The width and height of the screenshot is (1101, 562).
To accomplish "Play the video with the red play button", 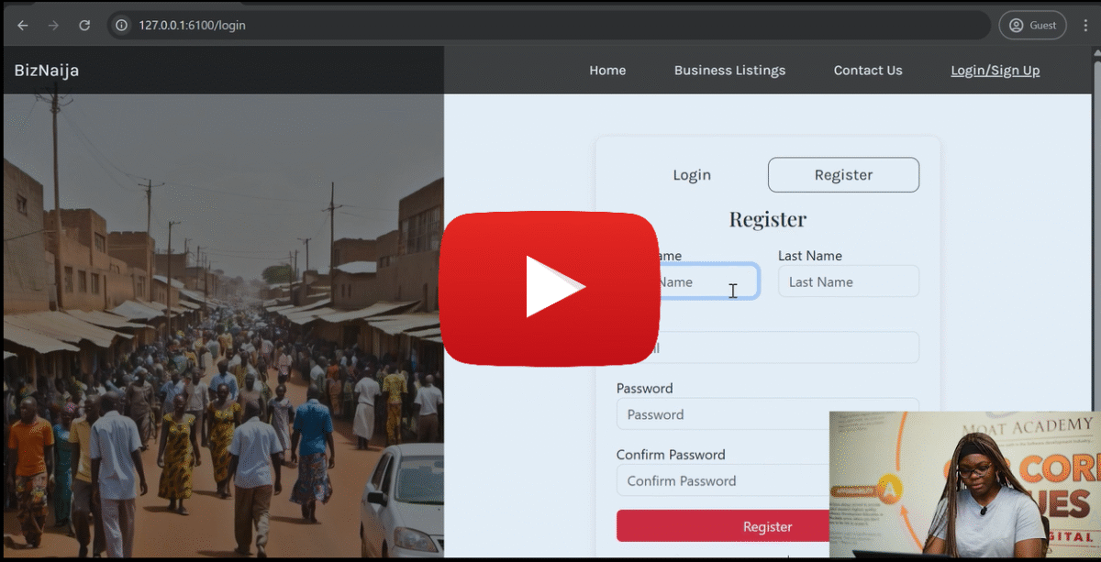I will (550, 288).
